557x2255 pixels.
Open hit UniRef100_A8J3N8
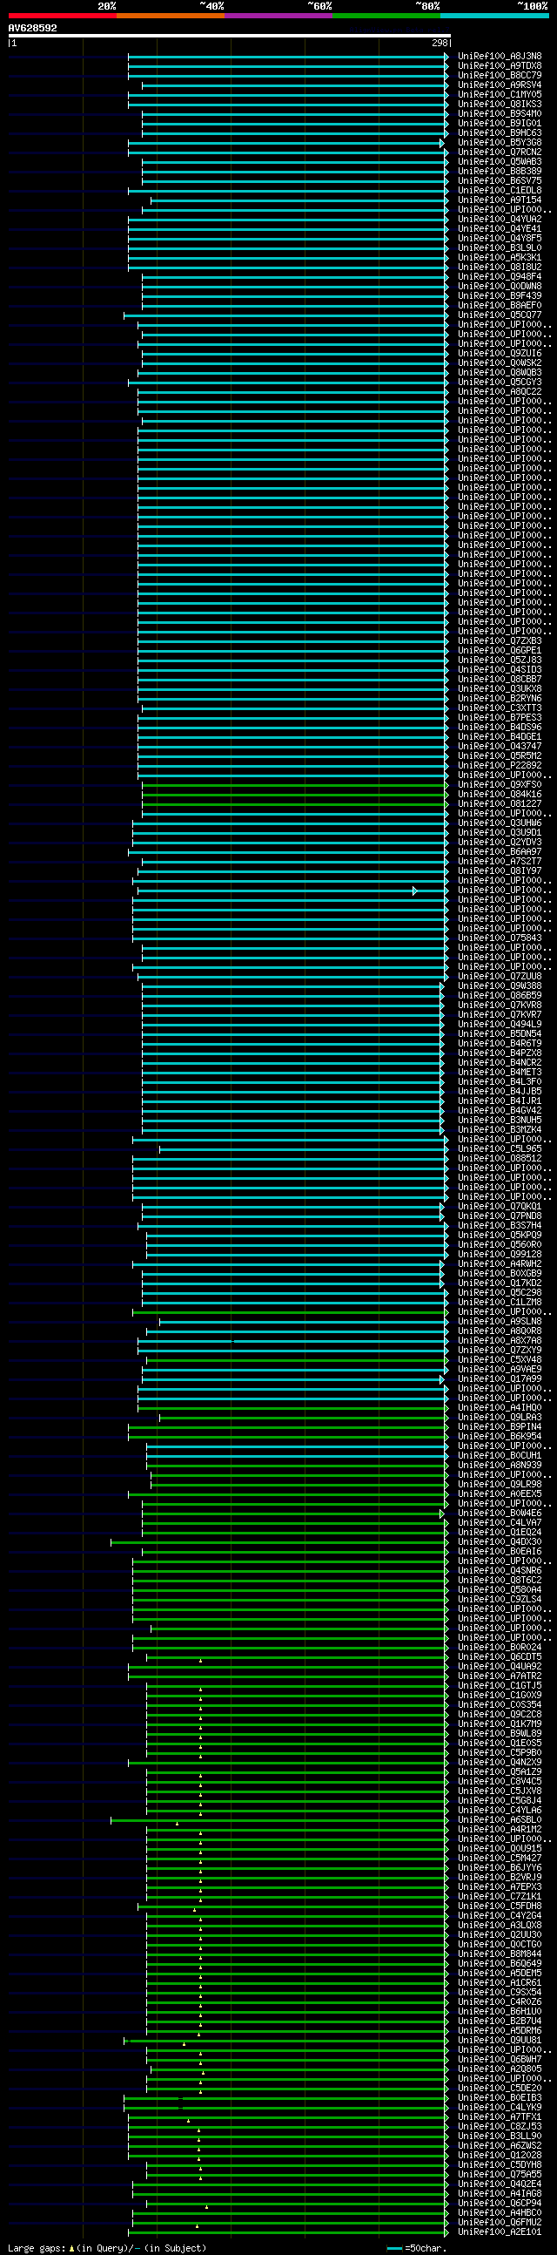(x=500, y=56)
